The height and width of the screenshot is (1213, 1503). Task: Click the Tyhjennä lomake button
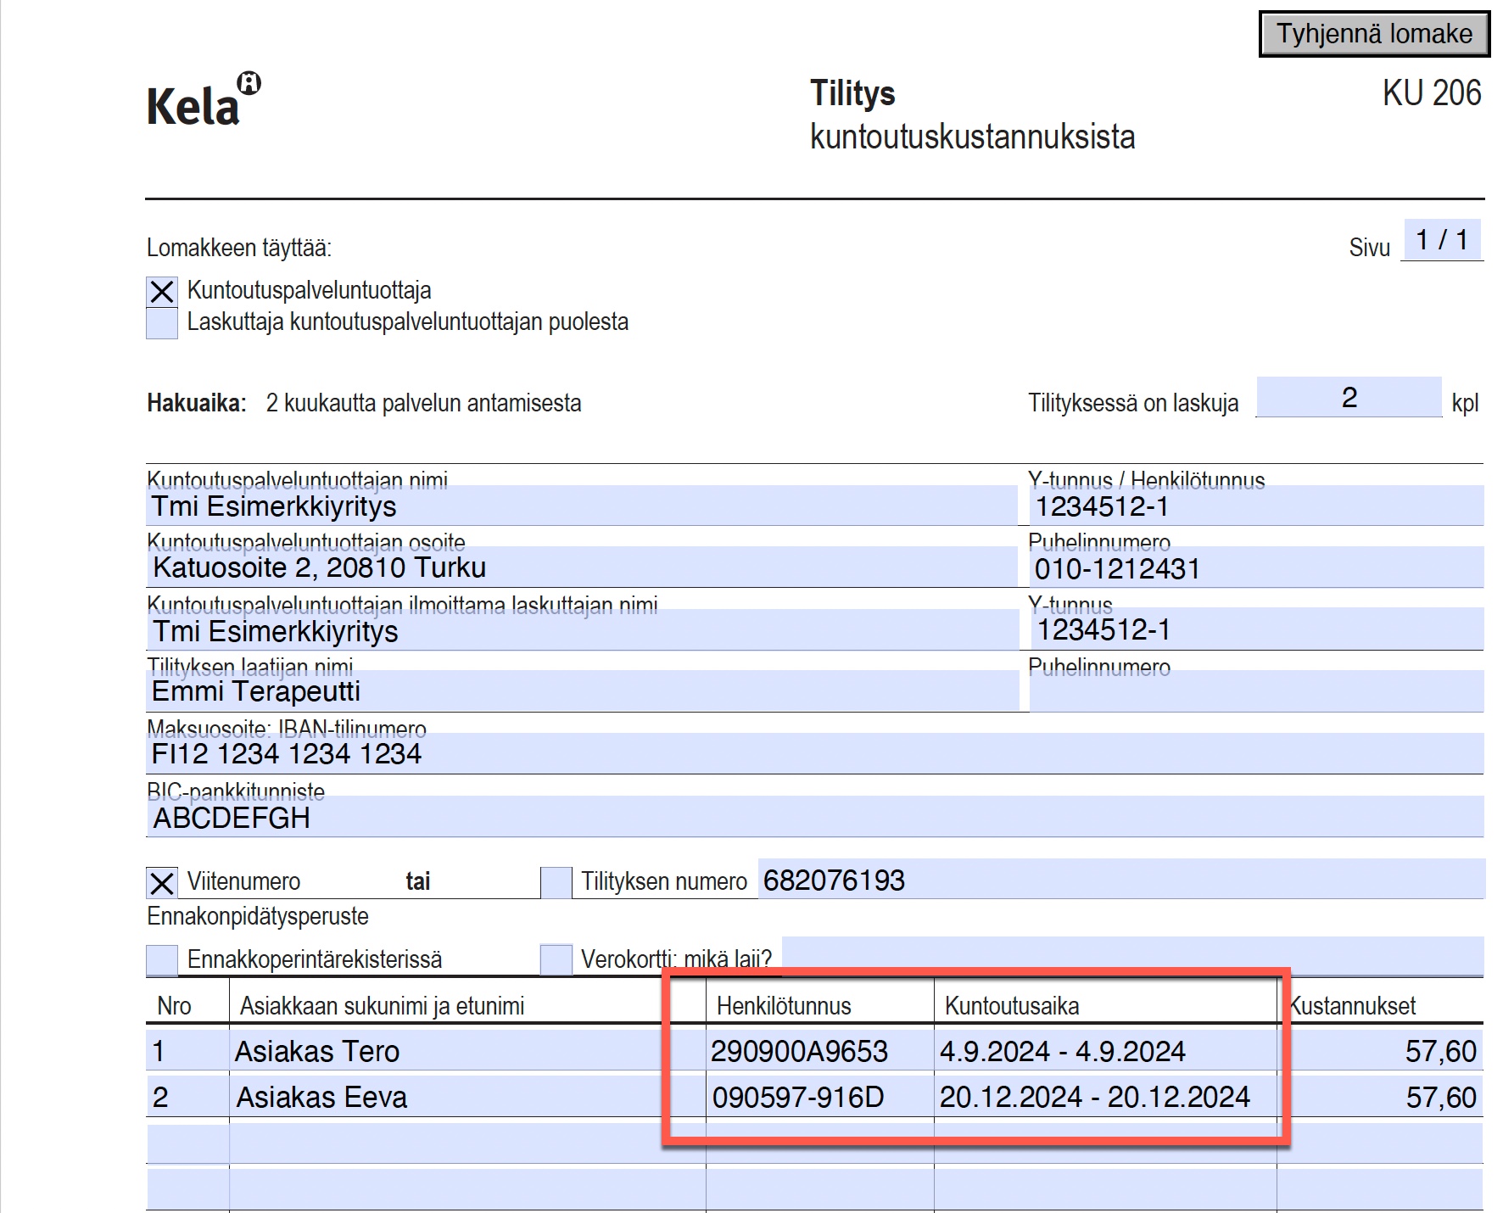pos(1373,34)
